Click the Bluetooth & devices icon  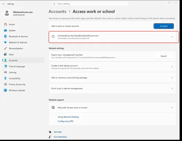click(5, 36)
